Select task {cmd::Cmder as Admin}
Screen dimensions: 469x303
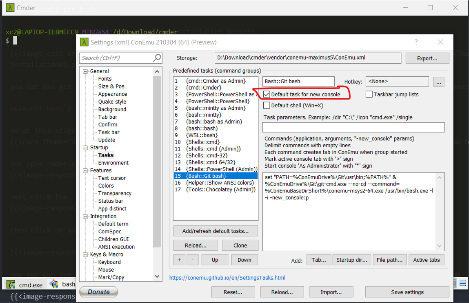[x=216, y=81]
